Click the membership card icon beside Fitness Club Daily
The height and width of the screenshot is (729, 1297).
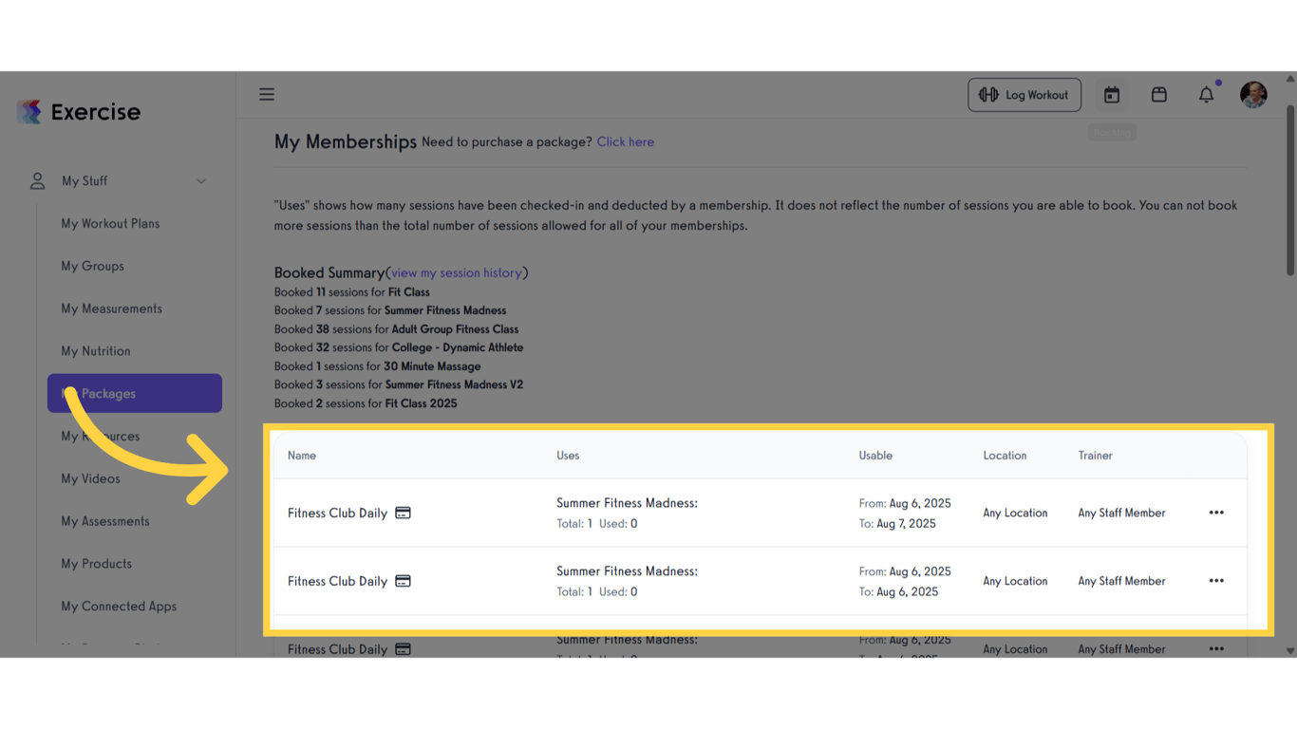pos(403,512)
